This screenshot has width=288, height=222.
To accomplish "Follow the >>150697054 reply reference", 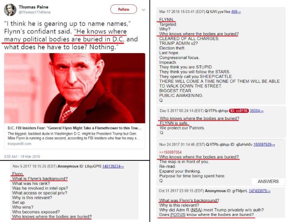I will 170,152.
